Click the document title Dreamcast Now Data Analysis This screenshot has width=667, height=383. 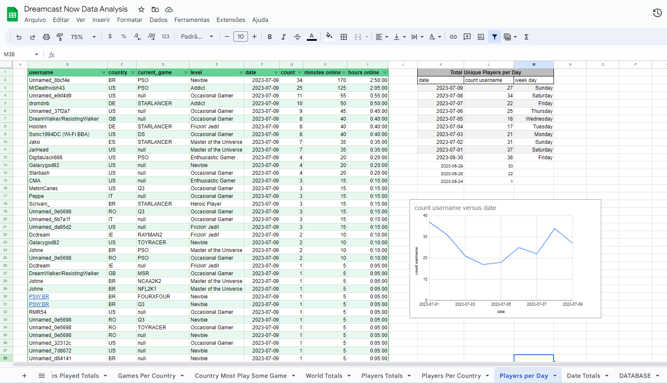click(x=76, y=9)
